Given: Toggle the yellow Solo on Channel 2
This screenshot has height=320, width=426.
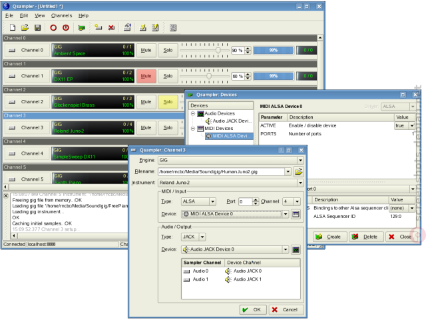Looking at the screenshot, I should [168, 102].
